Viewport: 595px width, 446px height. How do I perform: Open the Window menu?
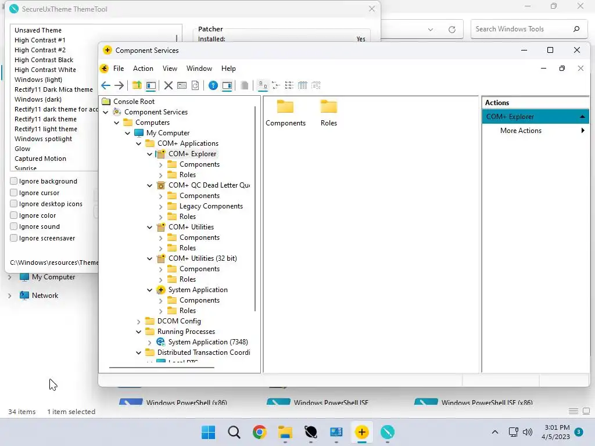[199, 69]
